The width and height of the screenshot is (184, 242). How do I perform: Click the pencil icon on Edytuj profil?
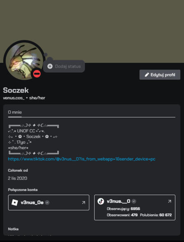(147, 75)
